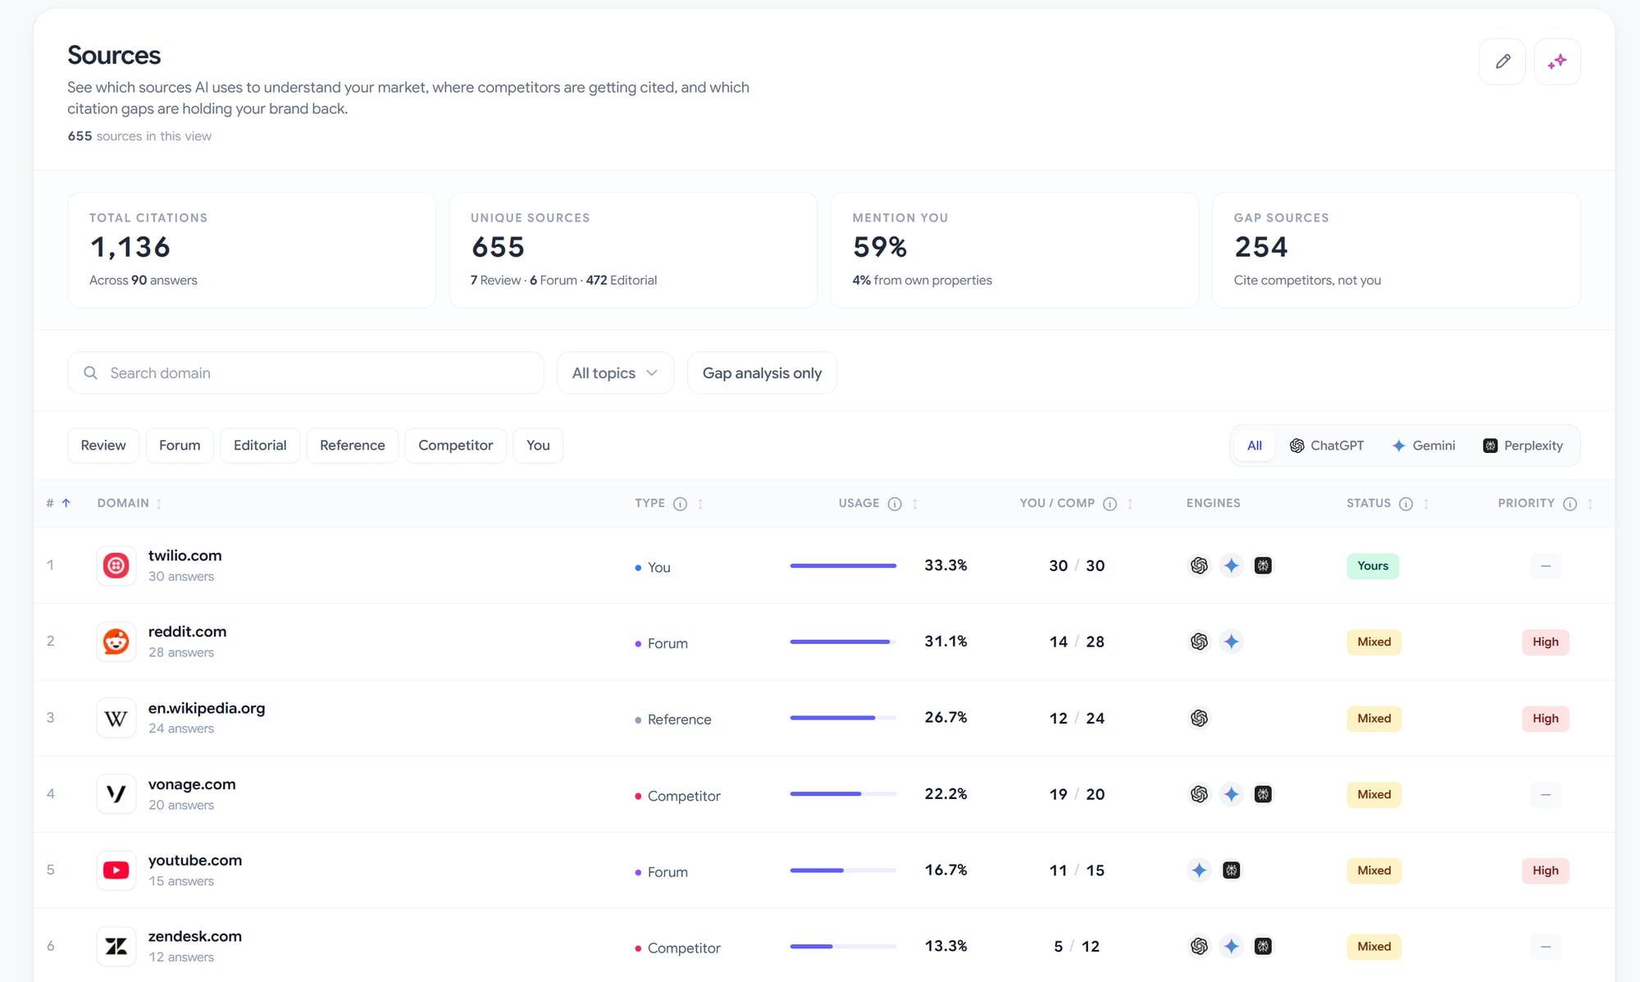This screenshot has height=982, width=1640.
Task: Open vonage.com domain link
Action: [x=192, y=784]
